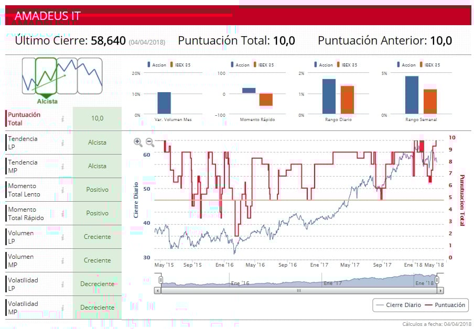Click info icon beside Volumen LP row
Viewport: 474px width, 329px height.
pyautogui.click(x=63, y=237)
